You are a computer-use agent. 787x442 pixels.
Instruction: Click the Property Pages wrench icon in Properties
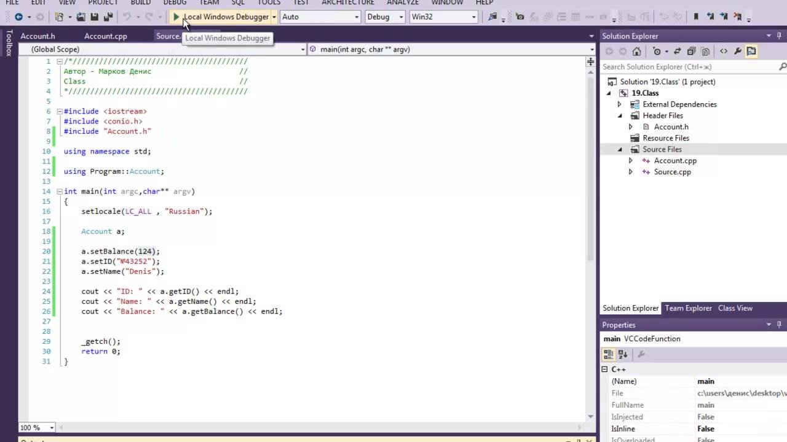tap(641, 354)
